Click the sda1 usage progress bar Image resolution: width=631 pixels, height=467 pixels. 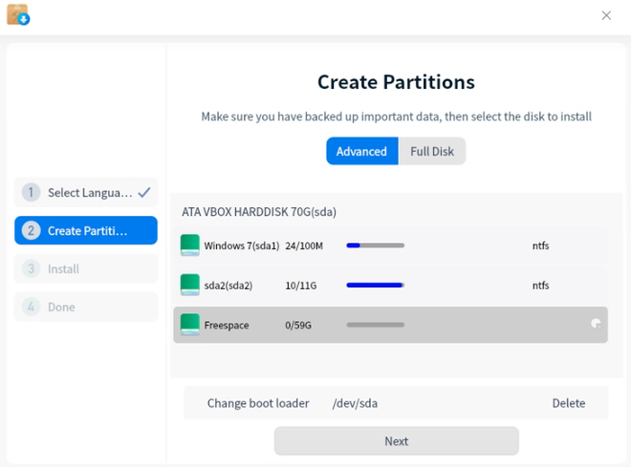coord(375,245)
